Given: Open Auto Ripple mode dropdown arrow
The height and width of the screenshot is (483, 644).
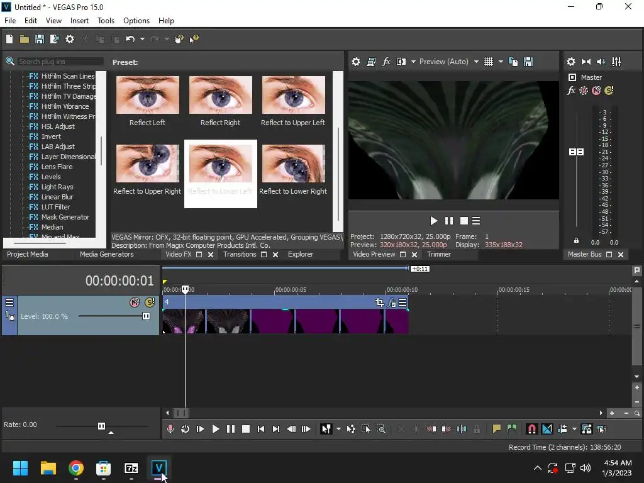Looking at the screenshot, I should (x=574, y=429).
